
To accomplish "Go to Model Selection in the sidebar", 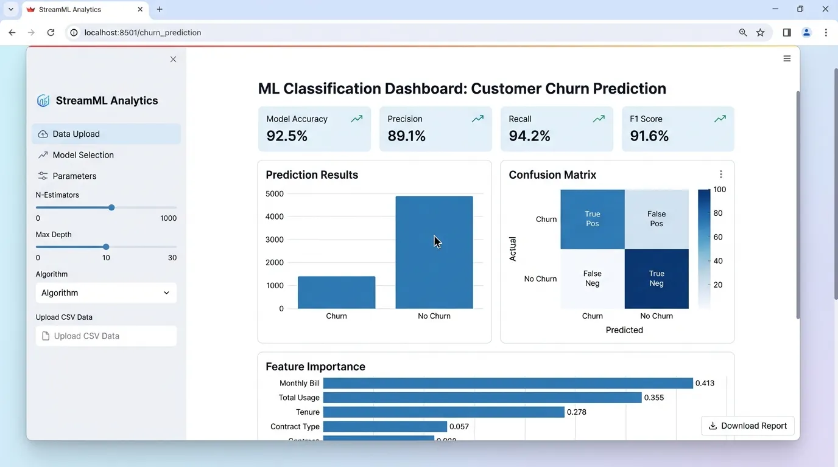I will 83,155.
